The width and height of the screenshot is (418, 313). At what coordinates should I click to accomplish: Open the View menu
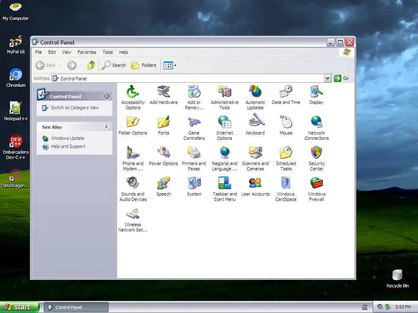[x=67, y=52]
